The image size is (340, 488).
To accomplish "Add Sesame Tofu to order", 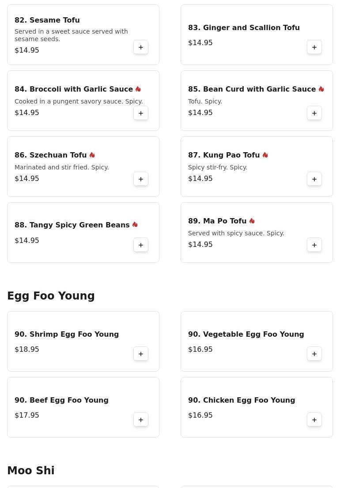I will pyautogui.click(x=141, y=47).
